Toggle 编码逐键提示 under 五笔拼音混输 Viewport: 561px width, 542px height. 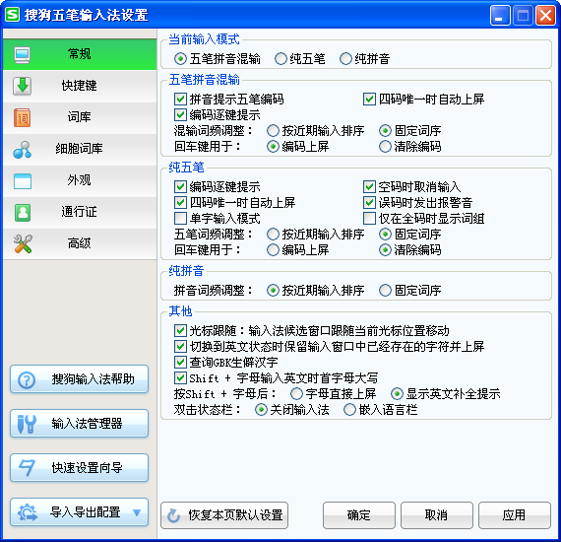coord(180,115)
